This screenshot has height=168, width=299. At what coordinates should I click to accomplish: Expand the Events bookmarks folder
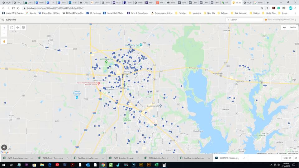tap(283, 13)
